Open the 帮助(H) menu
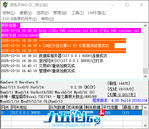The height and width of the screenshot is (129, 149). point(48,19)
